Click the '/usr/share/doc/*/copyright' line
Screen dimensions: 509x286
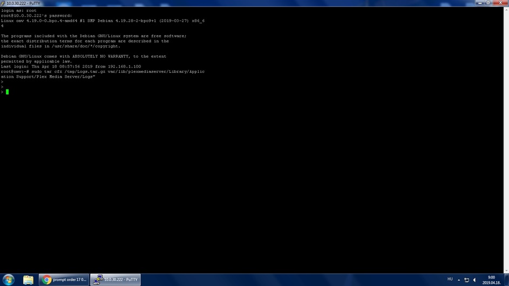click(60, 46)
